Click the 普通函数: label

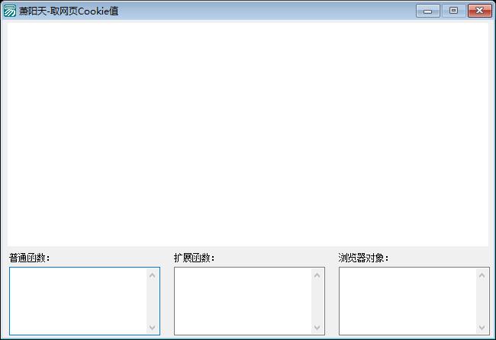click(x=30, y=258)
